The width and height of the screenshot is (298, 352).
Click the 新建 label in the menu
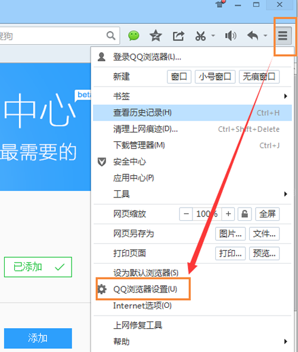122,77
